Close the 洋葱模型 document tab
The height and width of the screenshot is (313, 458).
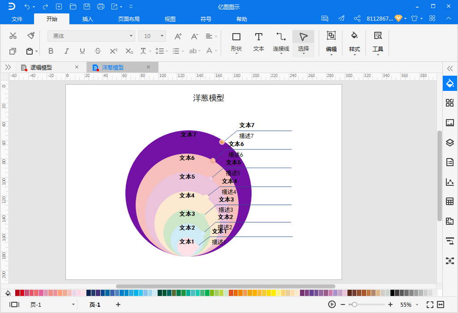[x=148, y=67]
